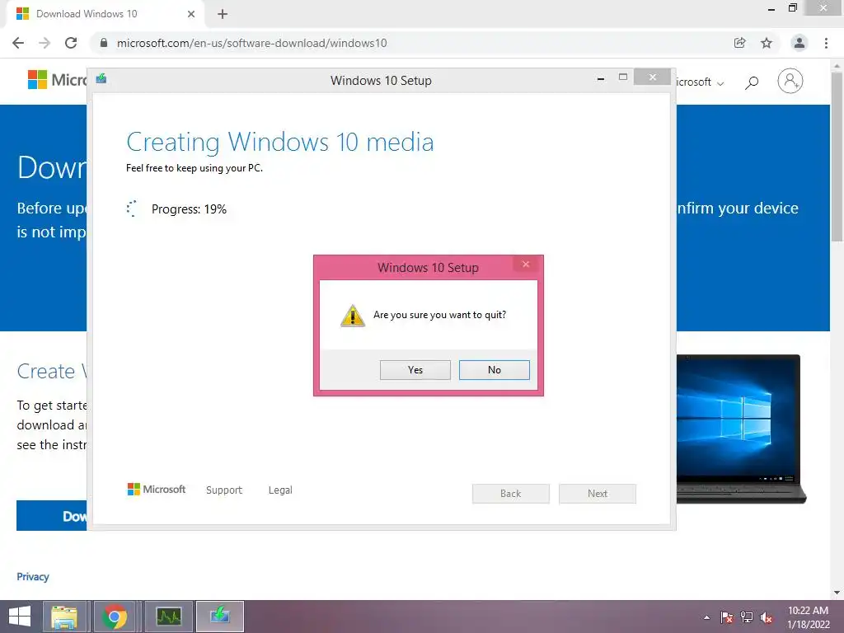Select Windows 10 Setup taskbar button
This screenshot has height=633, width=844.
[x=219, y=617]
